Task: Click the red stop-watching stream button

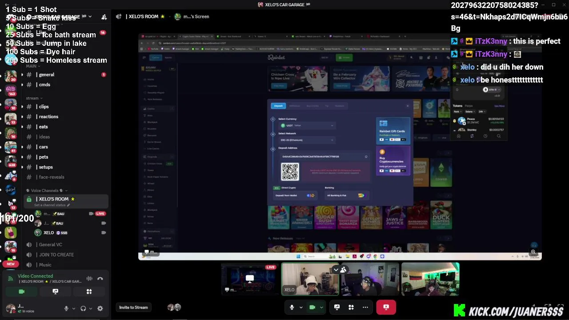Action: click(x=386, y=307)
